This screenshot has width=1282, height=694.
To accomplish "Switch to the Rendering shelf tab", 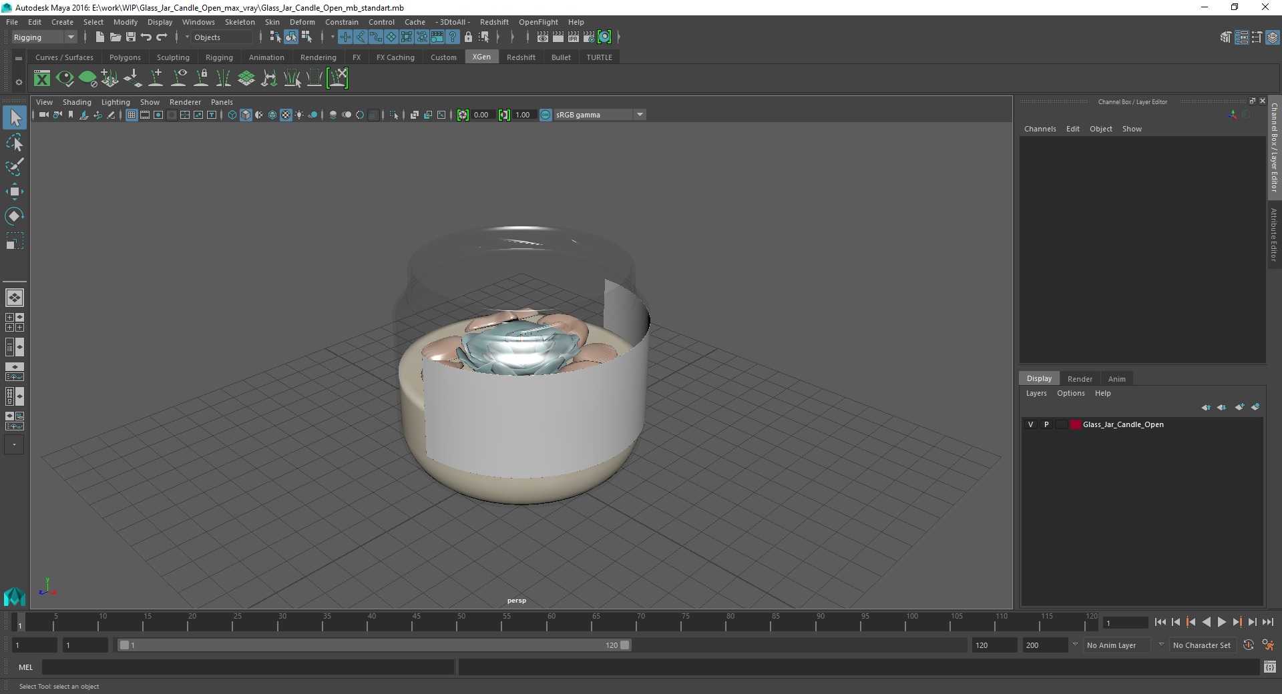I will [x=318, y=57].
